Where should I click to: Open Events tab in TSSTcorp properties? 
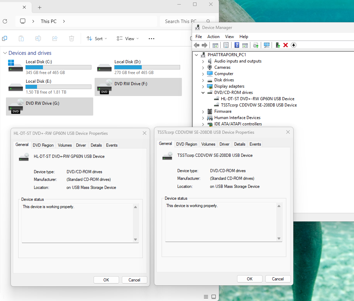pyautogui.click(x=255, y=144)
